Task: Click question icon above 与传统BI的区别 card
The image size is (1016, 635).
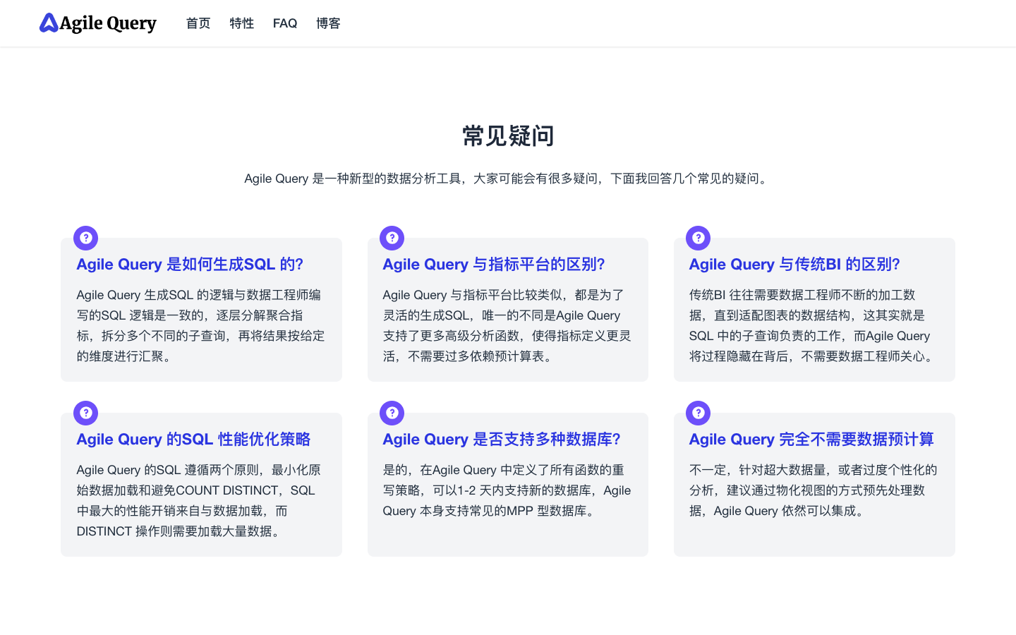Action: [698, 238]
